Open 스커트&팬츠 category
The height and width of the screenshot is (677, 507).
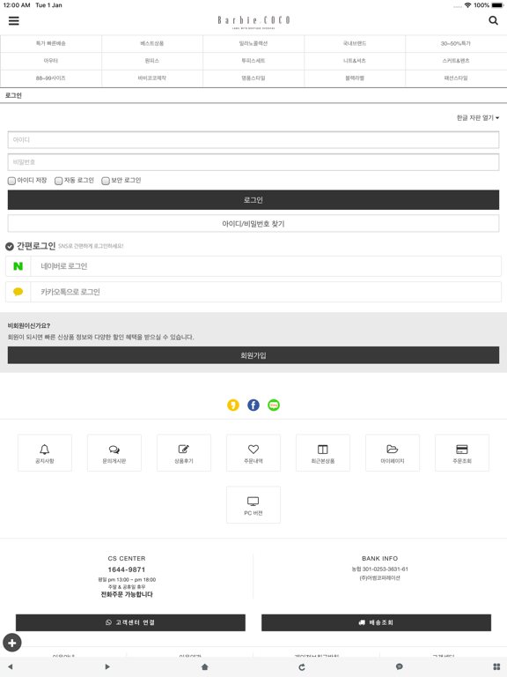point(456,61)
